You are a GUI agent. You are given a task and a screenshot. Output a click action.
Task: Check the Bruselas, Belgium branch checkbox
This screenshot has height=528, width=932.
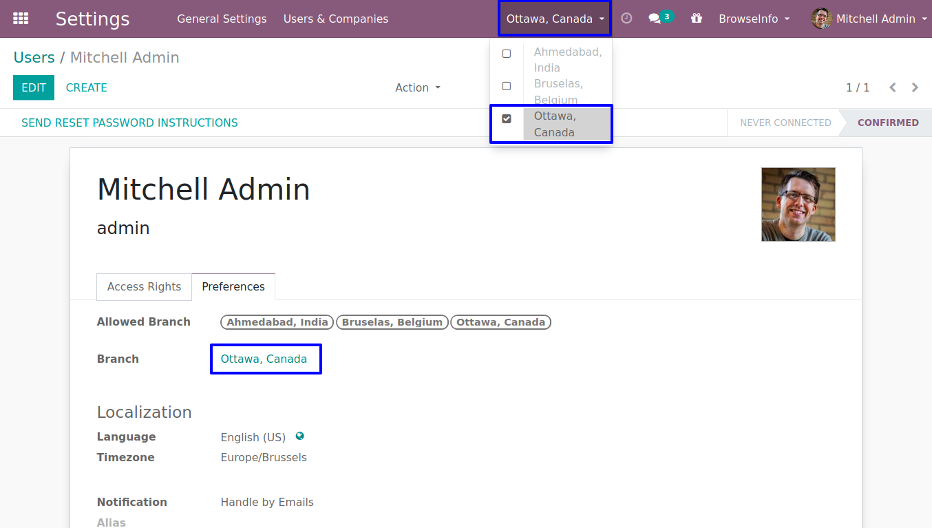click(x=507, y=86)
